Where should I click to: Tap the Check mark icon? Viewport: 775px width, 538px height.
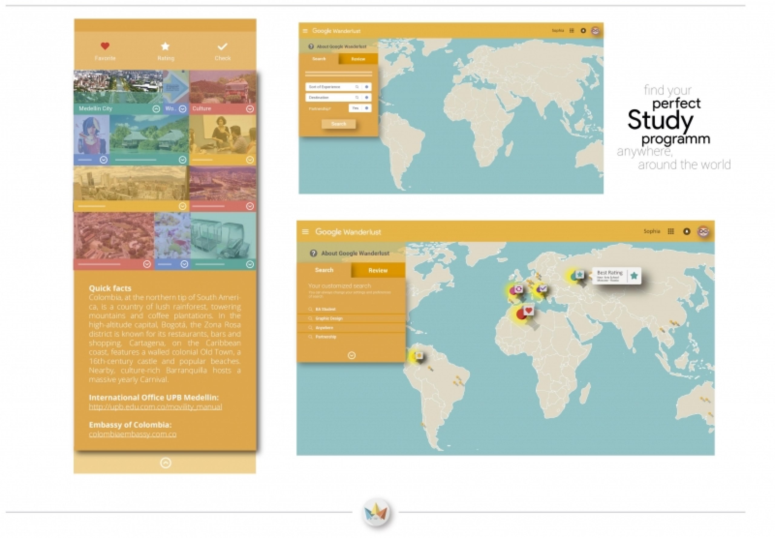point(222,46)
